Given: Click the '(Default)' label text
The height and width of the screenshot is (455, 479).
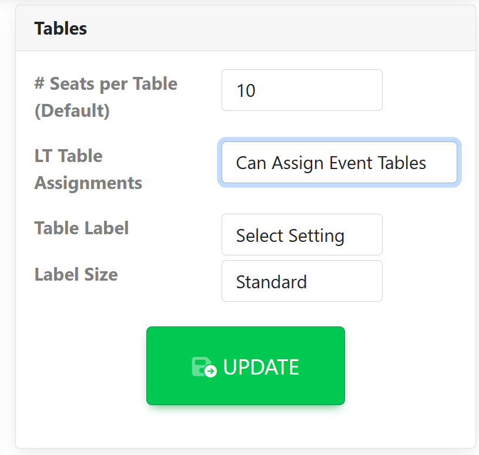Looking at the screenshot, I should coord(72,110).
